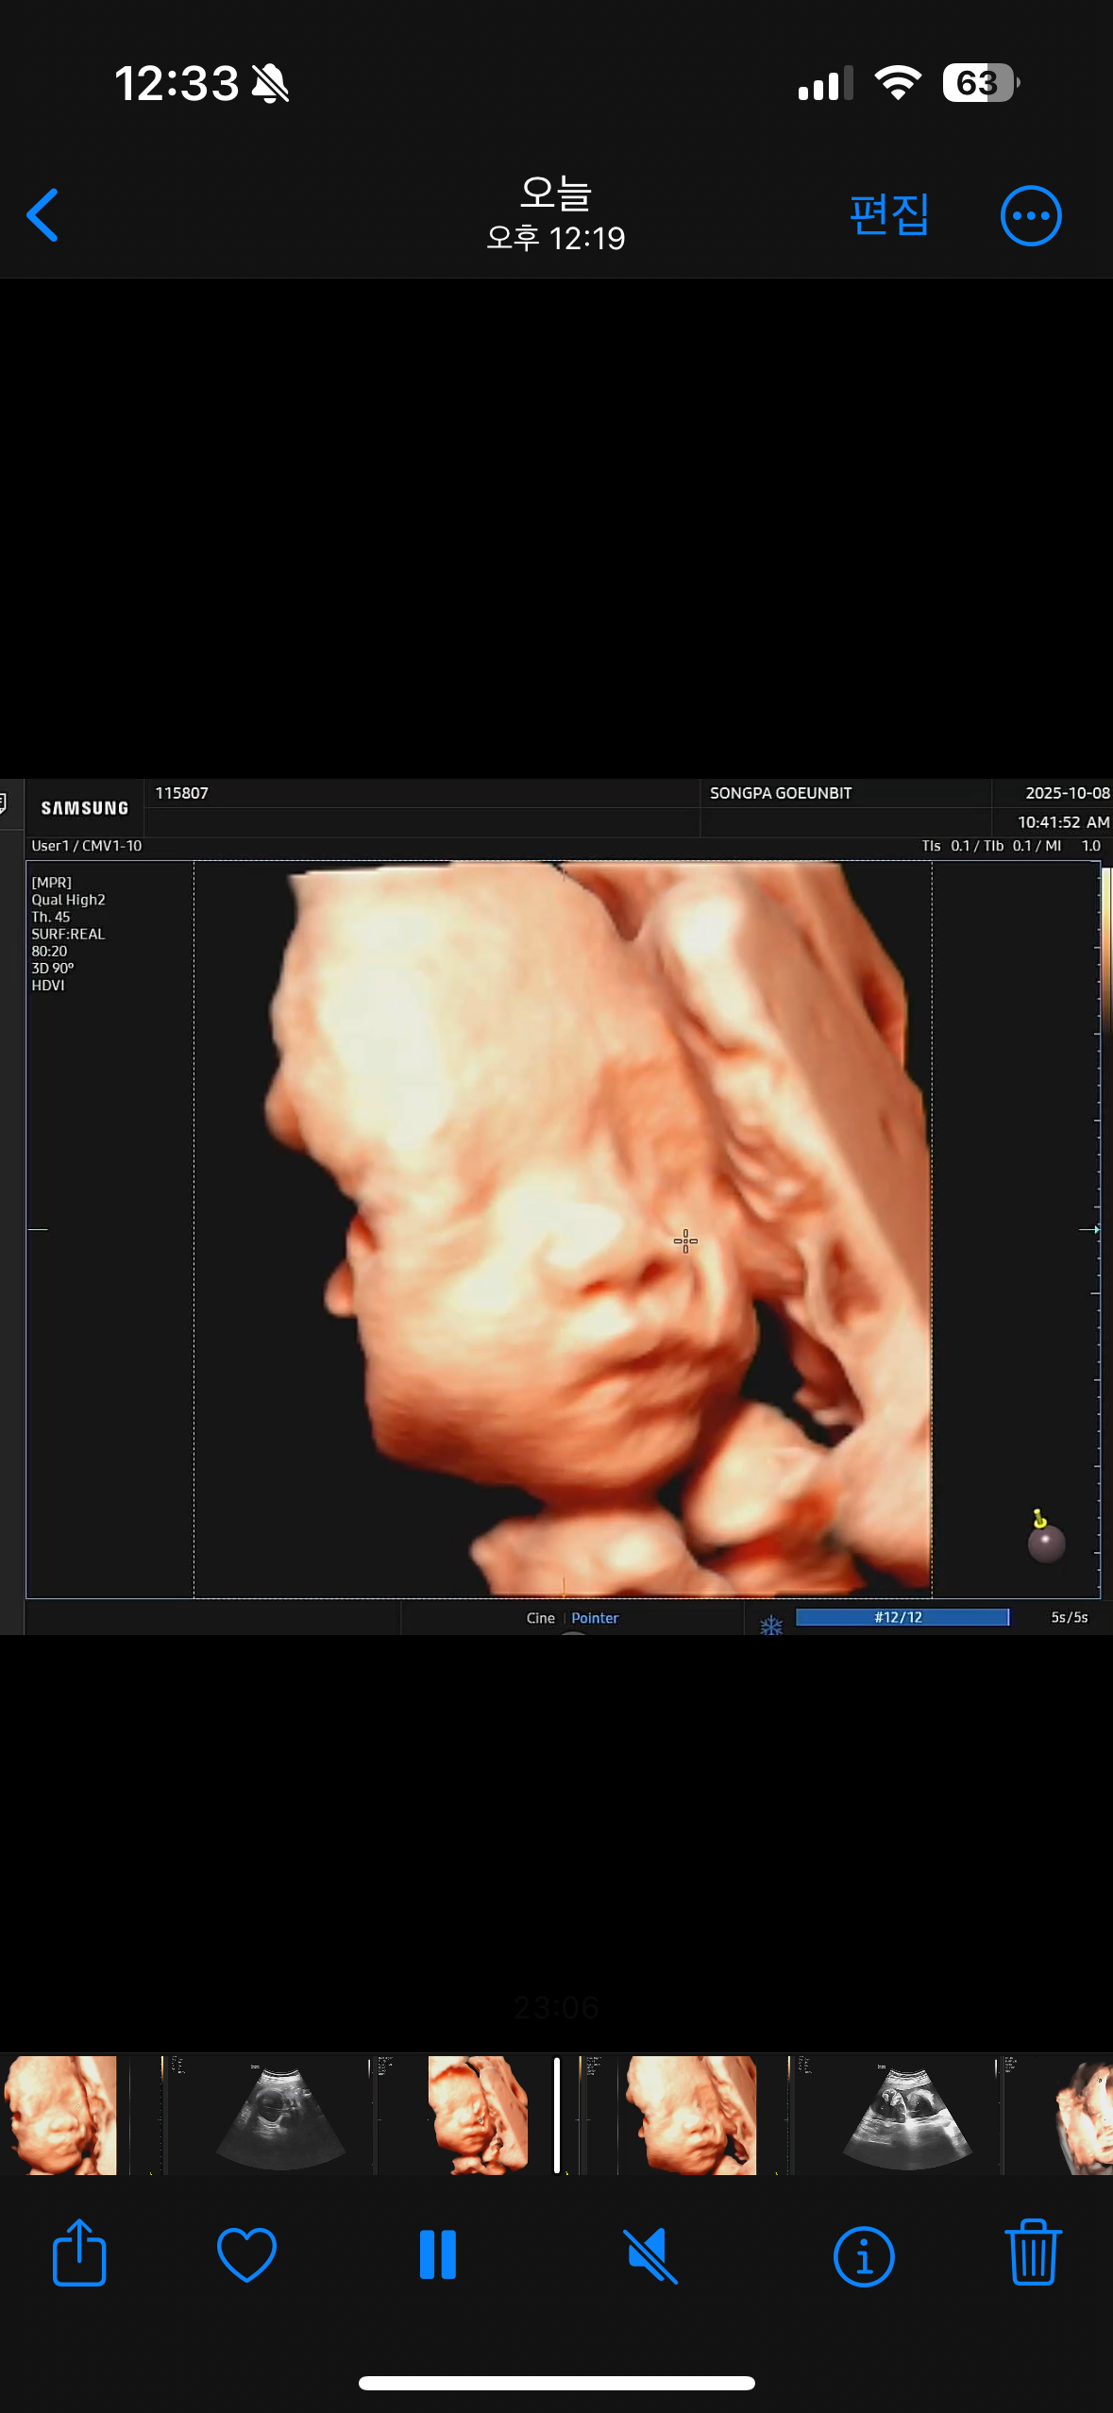Favorite the video with heart icon

tap(246, 2253)
